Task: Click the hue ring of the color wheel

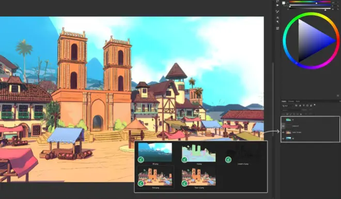Action: tap(312, 14)
